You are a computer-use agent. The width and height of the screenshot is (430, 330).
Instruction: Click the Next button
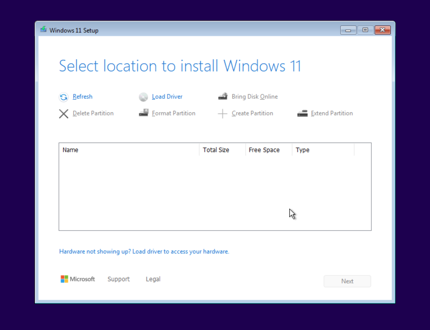pos(347,281)
